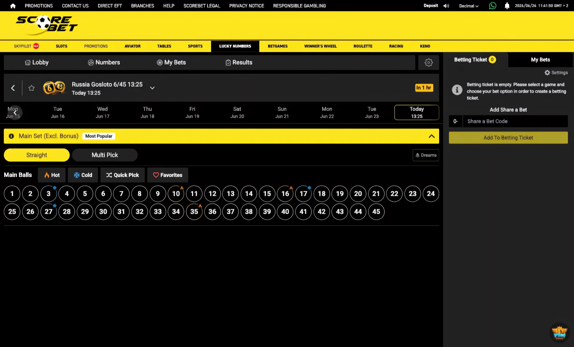Expand Russia Gosloto draw selector chevron
Screen dimensions: 574x347
[x=152, y=88]
